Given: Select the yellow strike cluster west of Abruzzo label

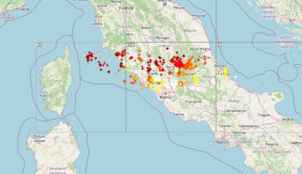Looking at the screenshot, I should click(195, 79).
